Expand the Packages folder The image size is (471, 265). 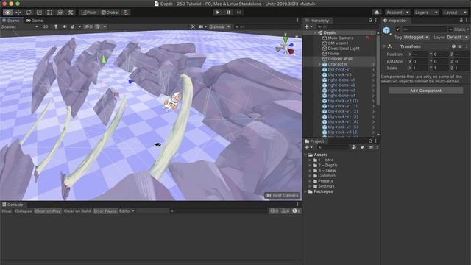tap(305, 191)
